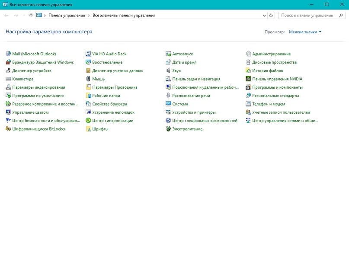Image resolution: width=349 pixels, height=263 pixels.
Task: Refresh the Control Panel view
Action: point(271,16)
